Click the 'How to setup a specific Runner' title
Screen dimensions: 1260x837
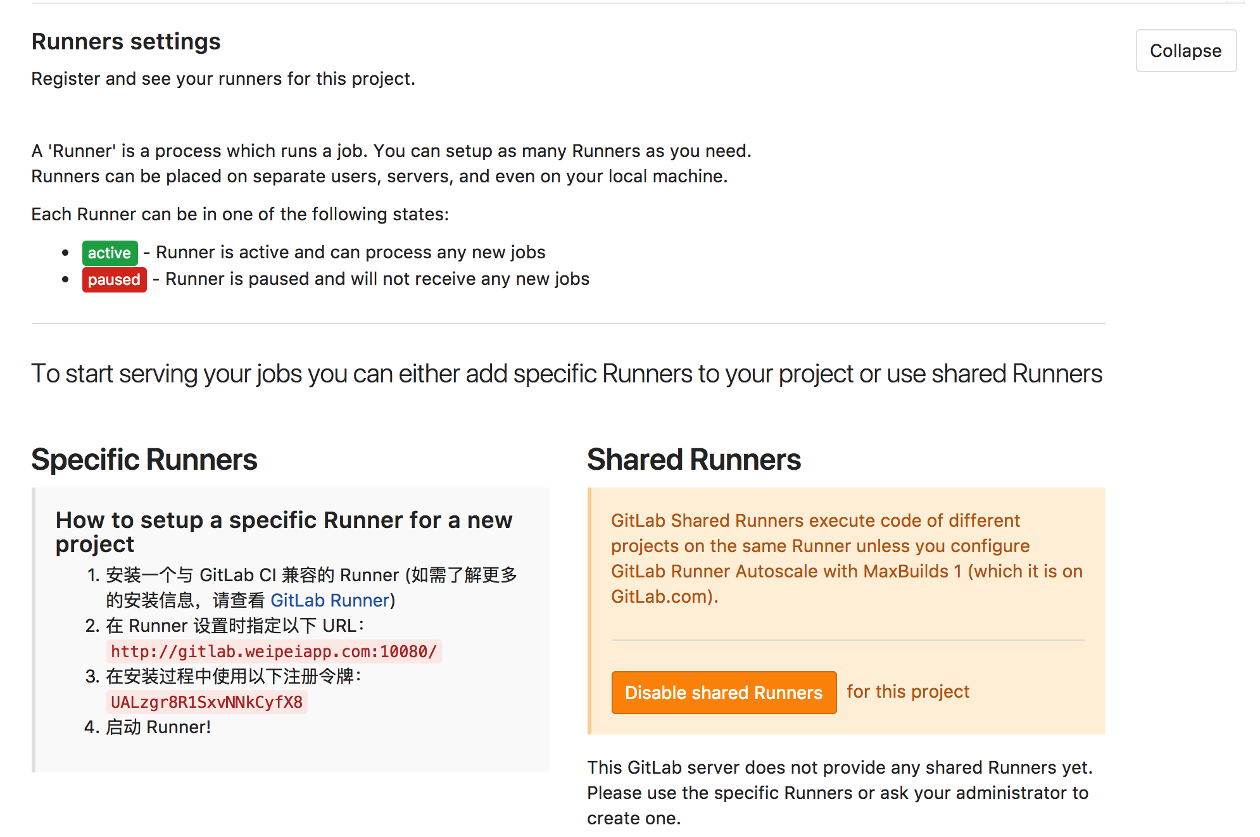click(284, 532)
